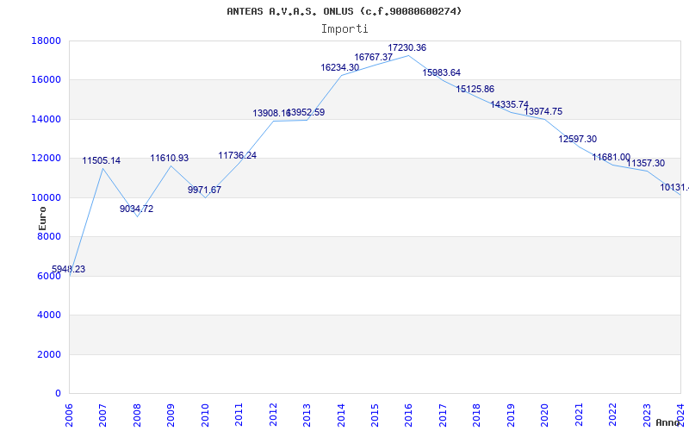Select the data label 11610.93

pos(170,158)
